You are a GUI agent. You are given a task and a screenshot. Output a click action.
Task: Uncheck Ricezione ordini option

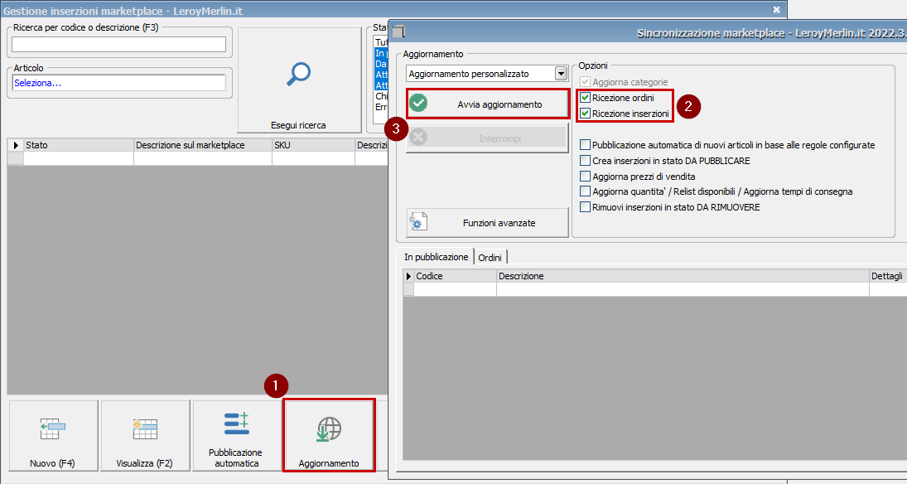(x=586, y=98)
